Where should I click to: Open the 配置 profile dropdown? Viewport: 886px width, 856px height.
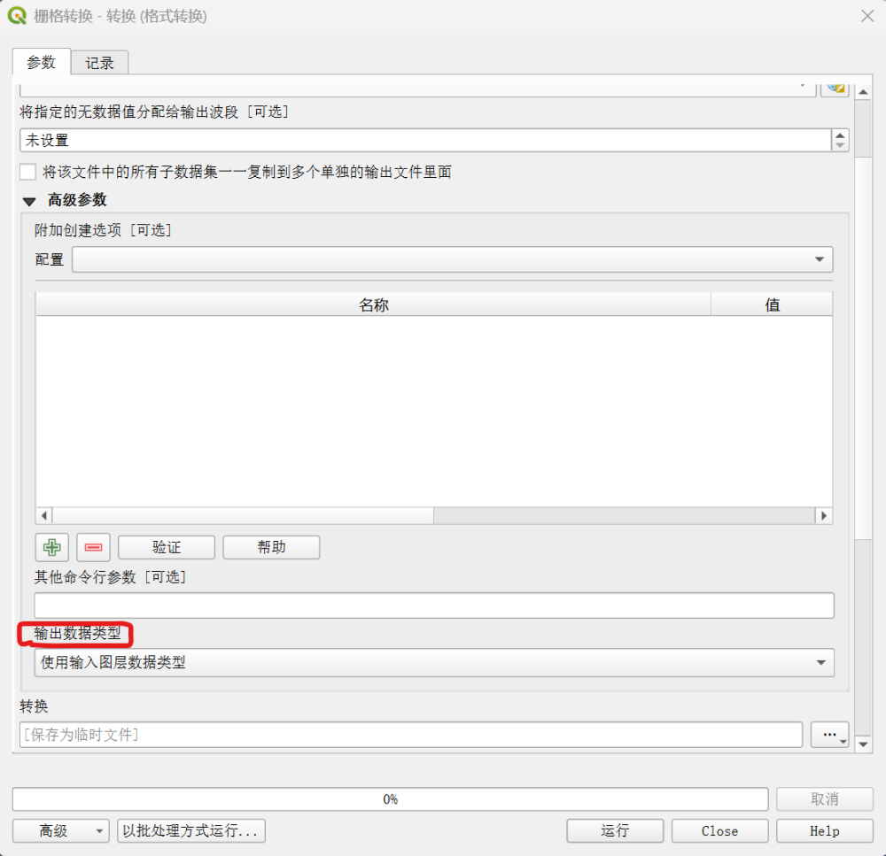pos(452,259)
